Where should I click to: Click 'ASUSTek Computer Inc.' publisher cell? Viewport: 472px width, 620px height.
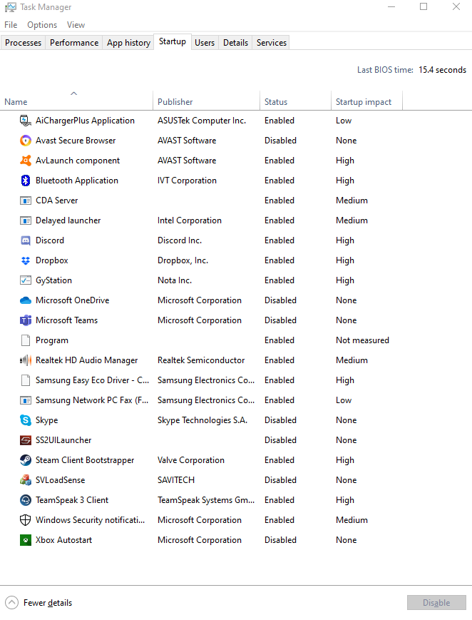click(202, 121)
